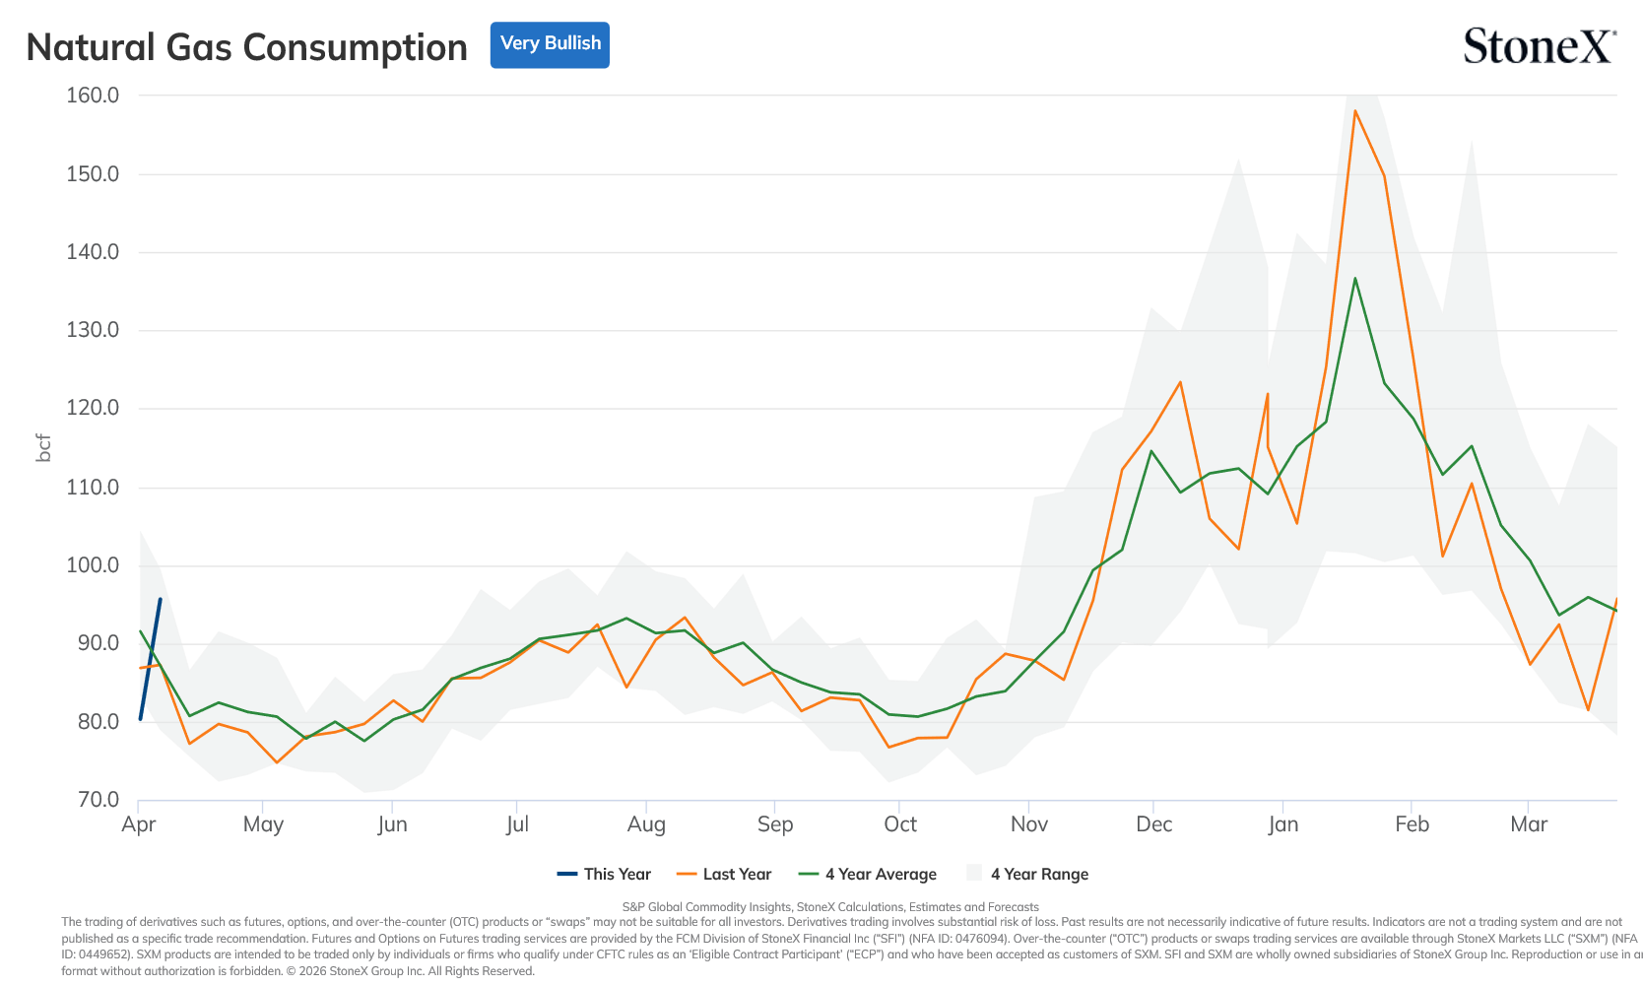Click the Very Bullish badge

pyautogui.click(x=550, y=45)
